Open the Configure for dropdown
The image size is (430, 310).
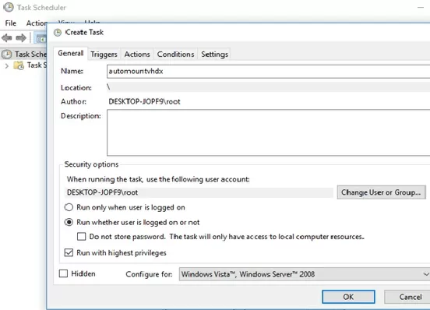coord(305,274)
